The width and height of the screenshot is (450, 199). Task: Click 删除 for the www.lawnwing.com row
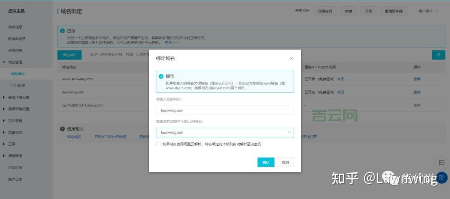click(417, 79)
